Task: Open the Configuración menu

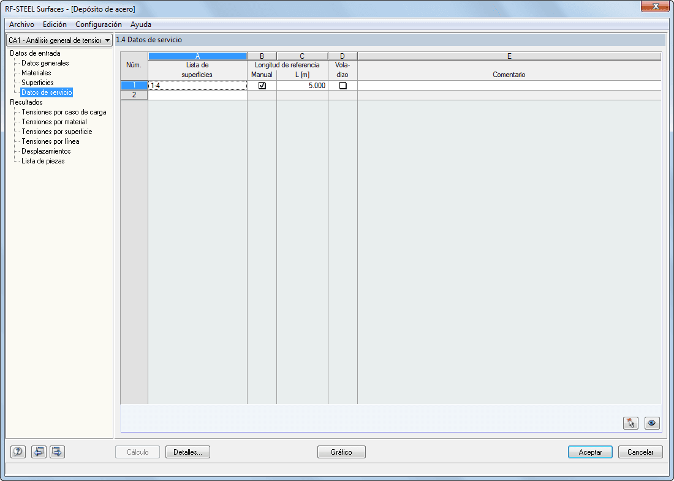Action: coord(99,24)
